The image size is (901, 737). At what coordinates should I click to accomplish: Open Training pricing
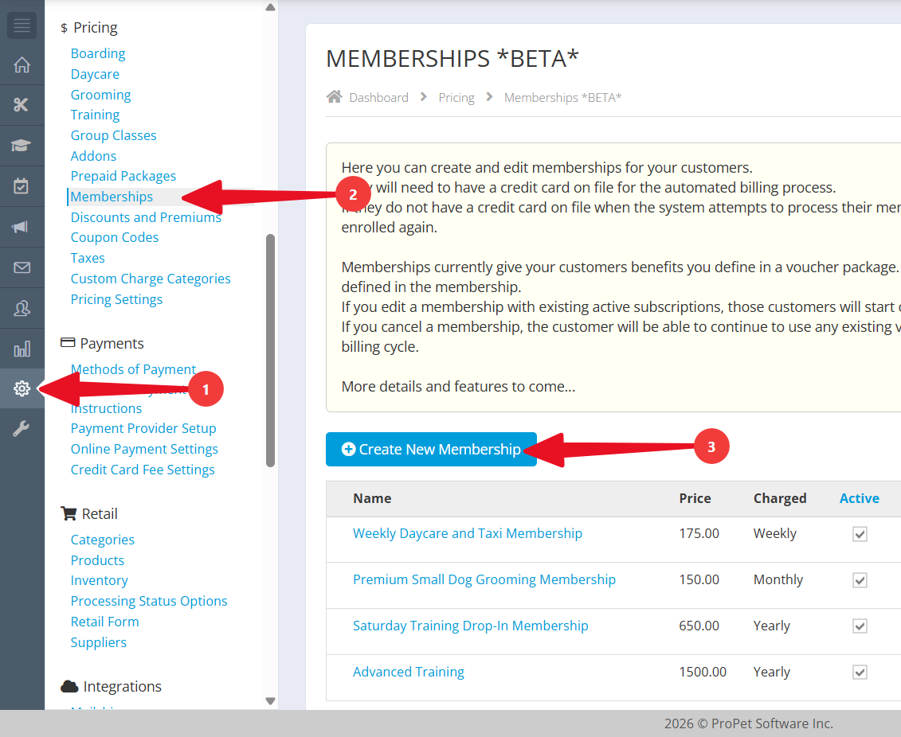point(95,115)
